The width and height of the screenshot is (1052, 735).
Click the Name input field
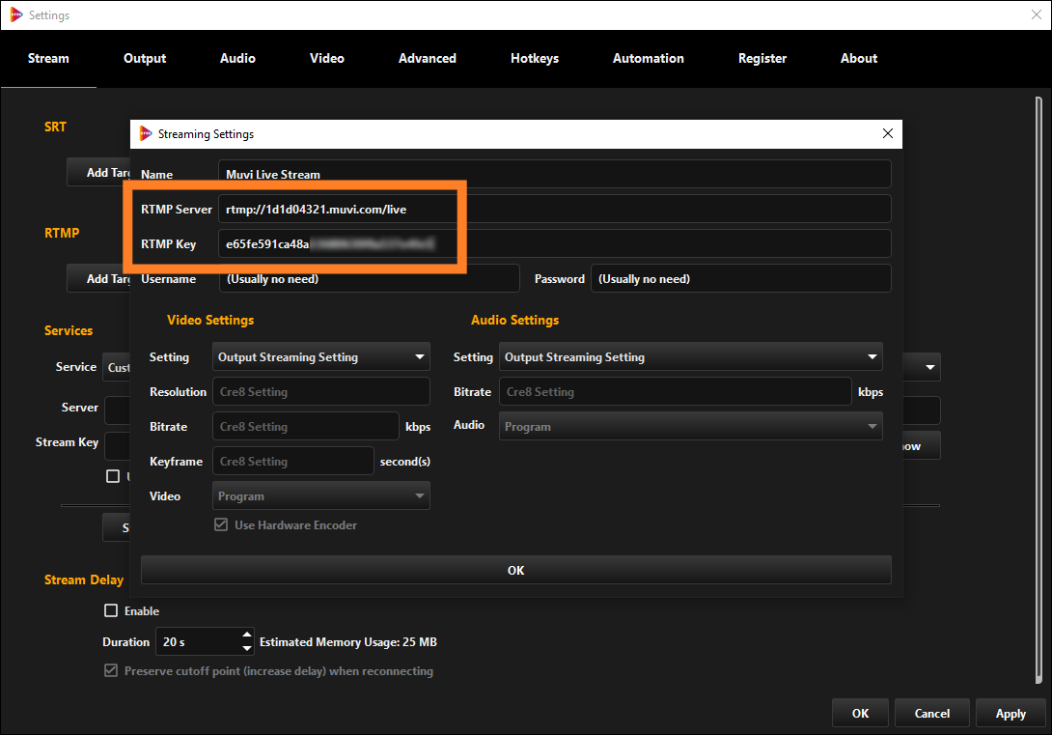click(554, 174)
